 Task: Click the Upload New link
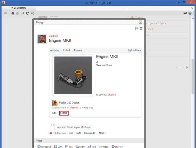135,50
